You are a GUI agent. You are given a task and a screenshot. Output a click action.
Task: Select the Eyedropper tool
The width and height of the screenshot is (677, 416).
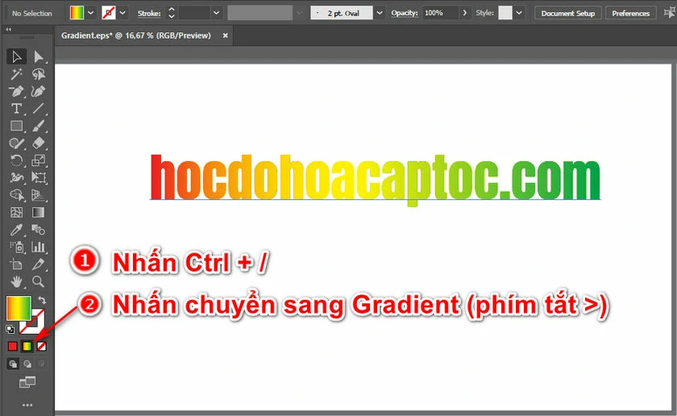(16, 230)
